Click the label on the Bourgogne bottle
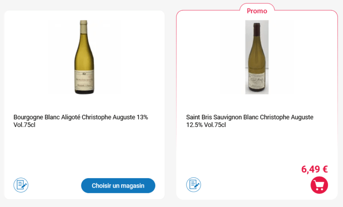 (x=84, y=80)
